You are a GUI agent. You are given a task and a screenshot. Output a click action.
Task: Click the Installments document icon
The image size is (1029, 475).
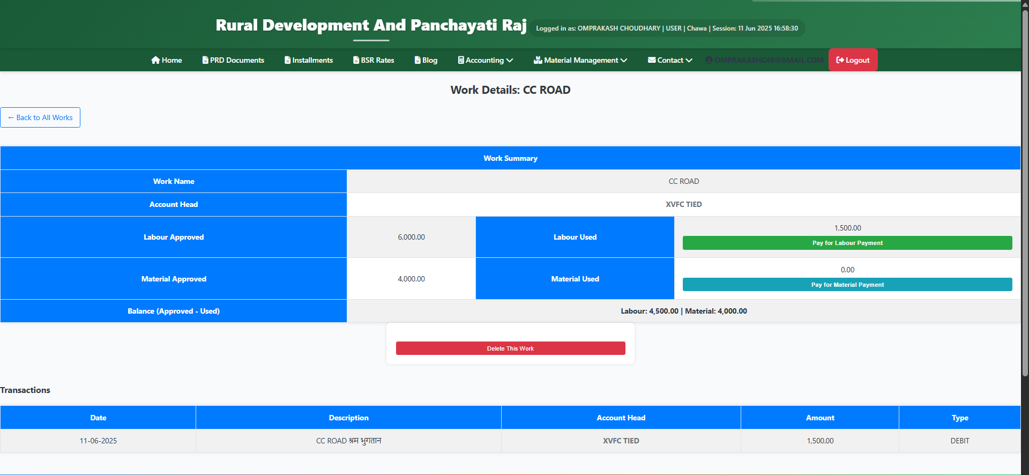click(x=288, y=60)
